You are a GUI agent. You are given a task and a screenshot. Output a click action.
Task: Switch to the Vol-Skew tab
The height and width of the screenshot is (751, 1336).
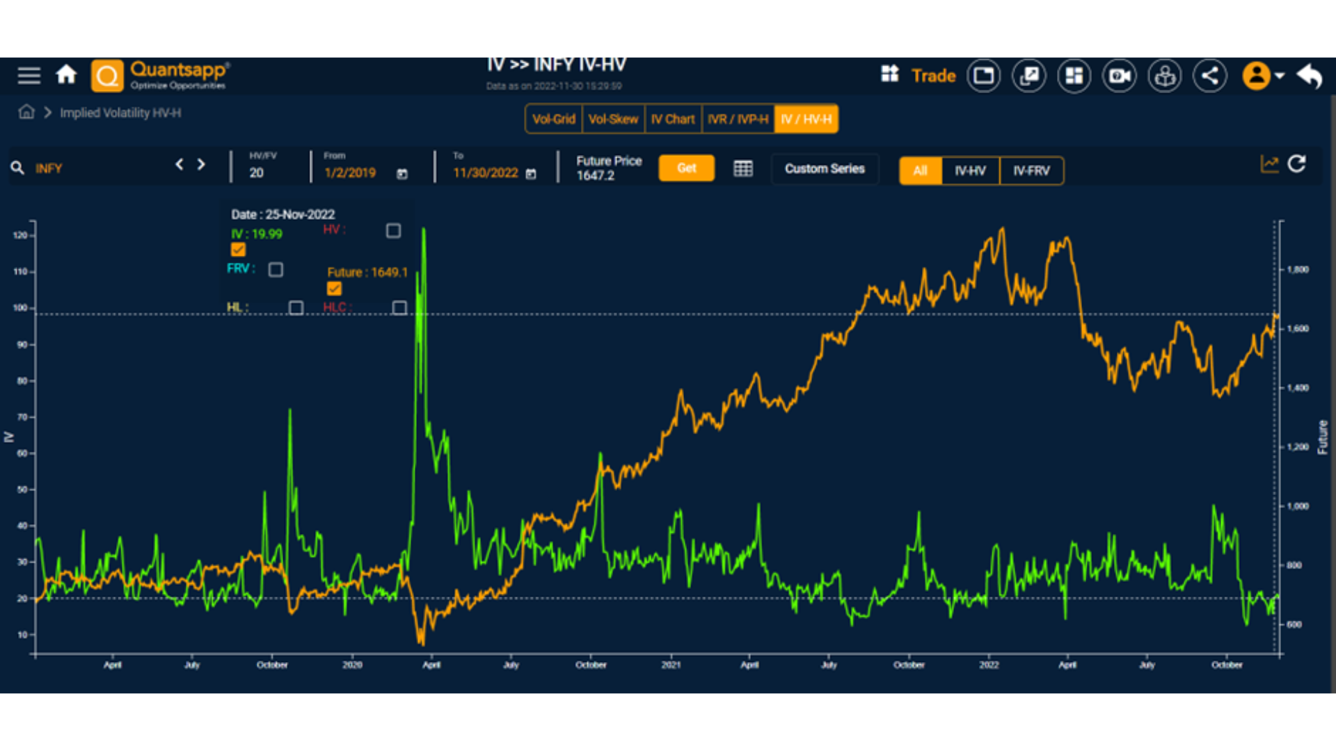point(613,119)
